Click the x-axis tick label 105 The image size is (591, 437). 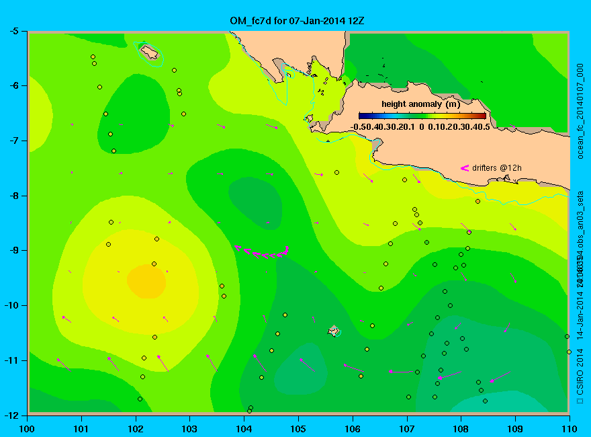[x=298, y=429]
